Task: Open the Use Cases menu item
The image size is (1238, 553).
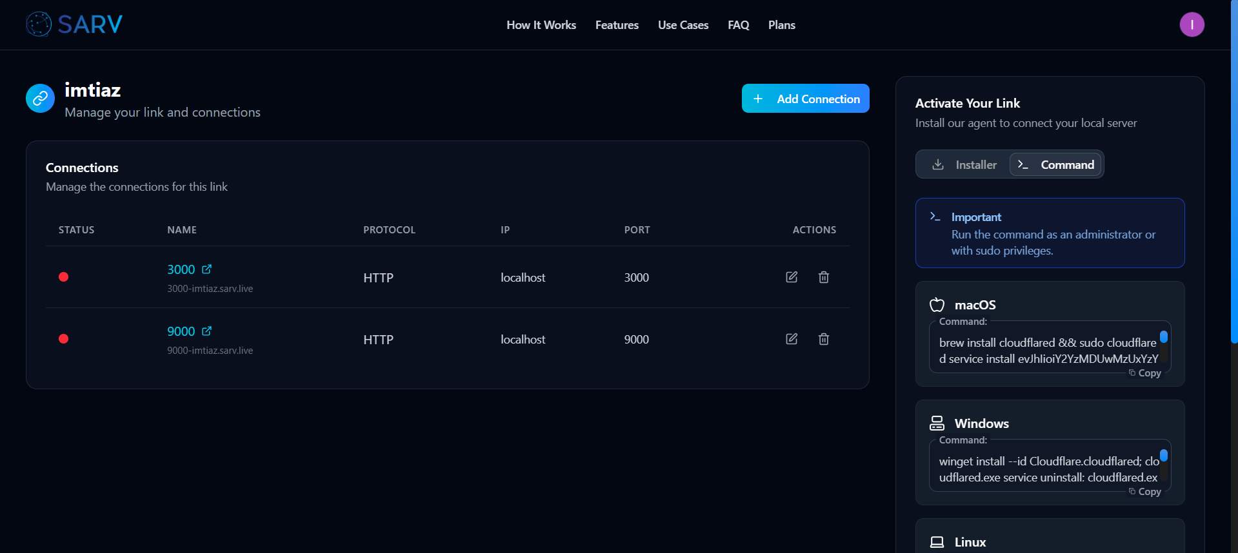Action: coord(683,25)
